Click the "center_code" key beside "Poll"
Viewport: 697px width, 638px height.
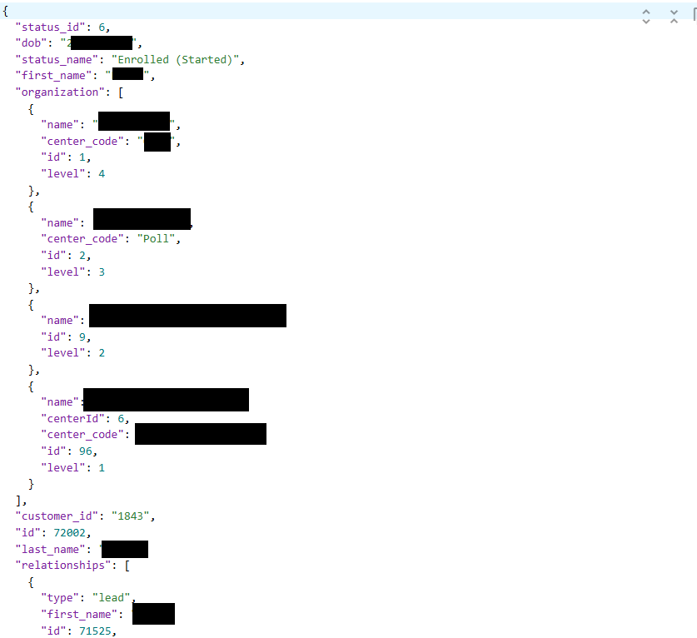(x=82, y=239)
